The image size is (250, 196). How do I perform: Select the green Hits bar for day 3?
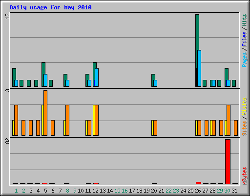[29, 83]
